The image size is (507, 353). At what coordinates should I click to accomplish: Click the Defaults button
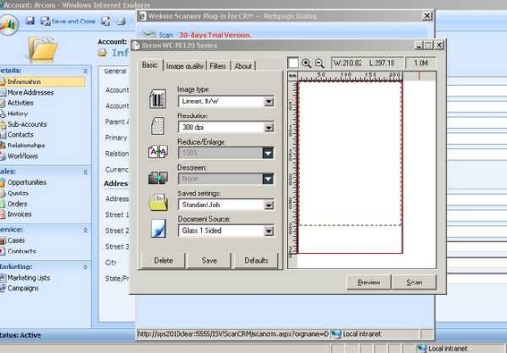pyautogui.click(x=255, y=260)
